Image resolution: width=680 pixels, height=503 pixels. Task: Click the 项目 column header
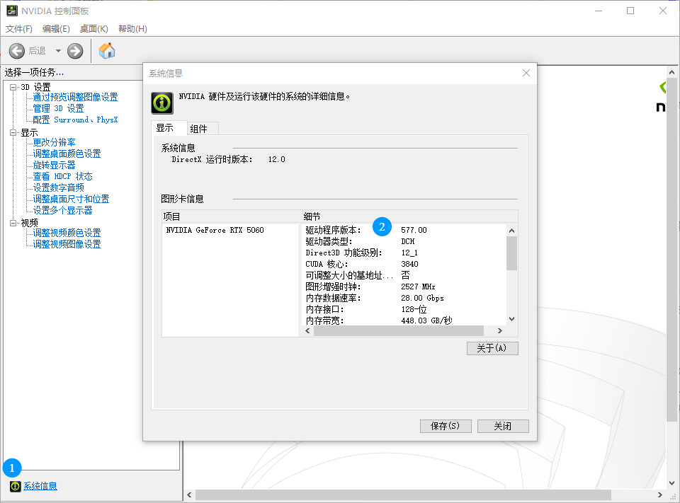[x=231, y=216]
